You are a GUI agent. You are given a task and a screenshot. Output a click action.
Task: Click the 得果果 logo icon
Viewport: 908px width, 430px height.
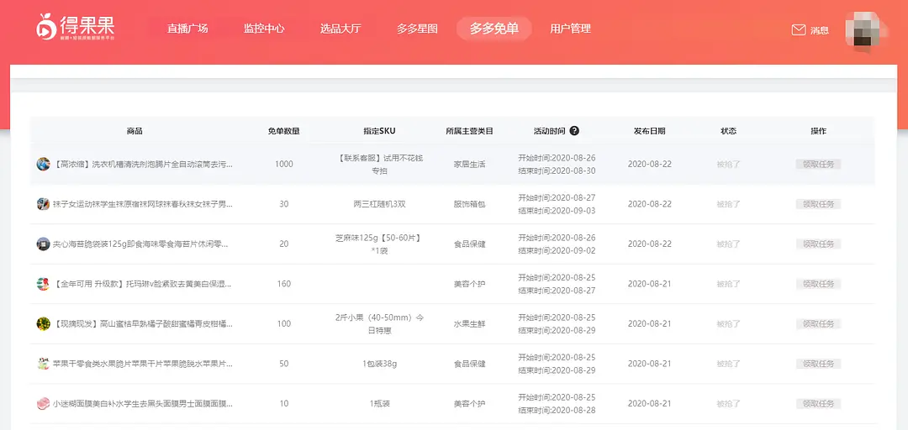tap(46, 28)
